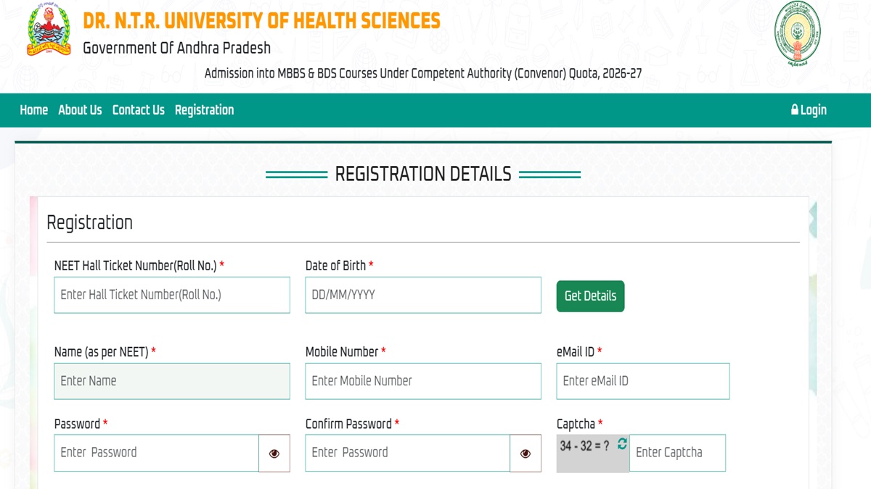Focus the eMail ID input box
Screen dimensions: 871x489
click(643, 381)
